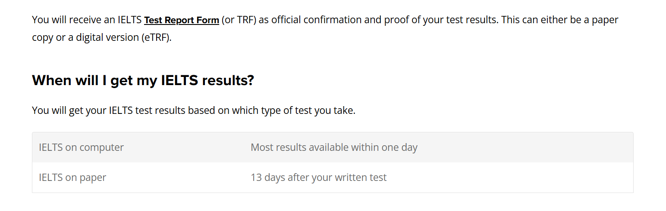
Task: Click the sentence 'You will get your IELTS test results'
Action: pyautogui.click(x=108, y=110)
